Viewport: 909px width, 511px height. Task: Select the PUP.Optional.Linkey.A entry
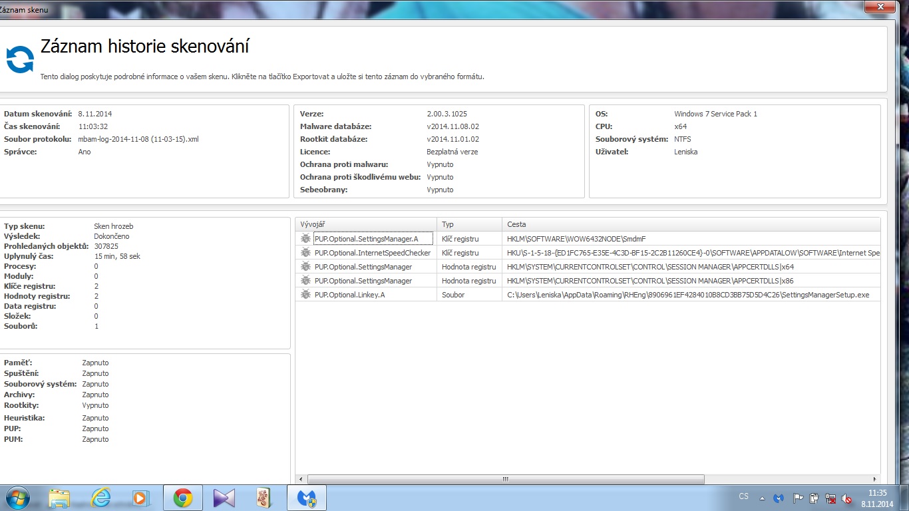click(349, 295)
